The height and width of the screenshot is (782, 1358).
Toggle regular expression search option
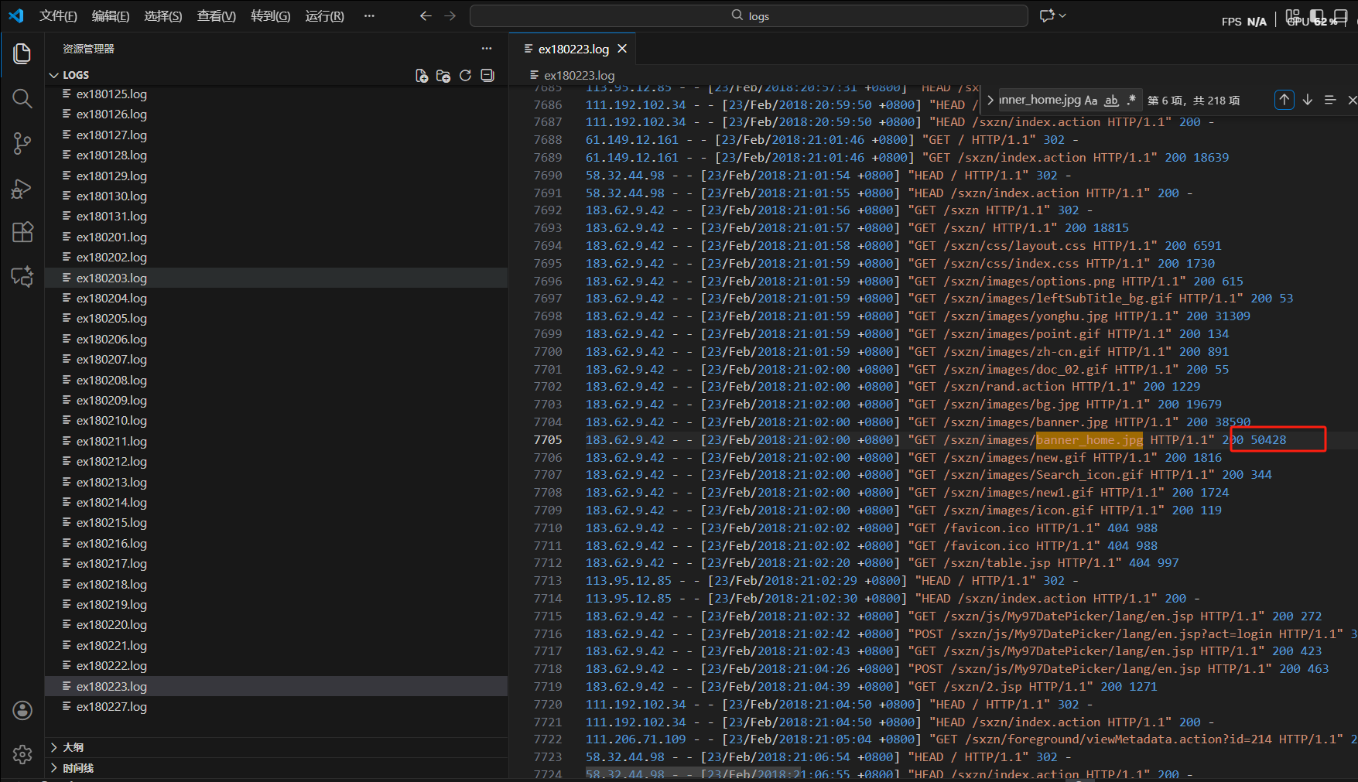click(1131, 100)
